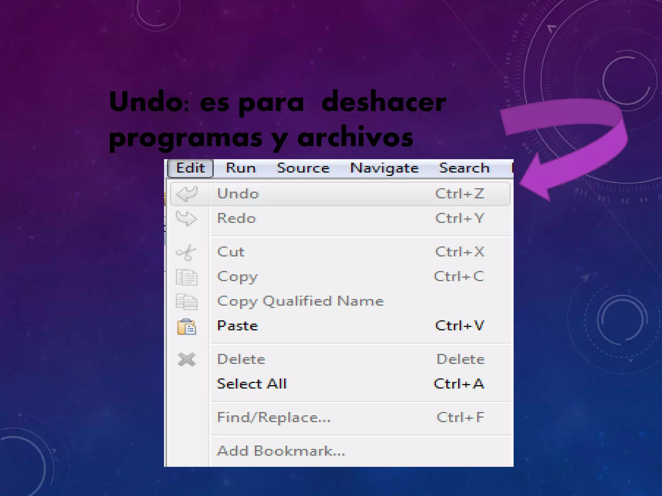The width and height of the screenshot is (662, 496).
Task: Choose Select All entry
Action: point(340,384)
